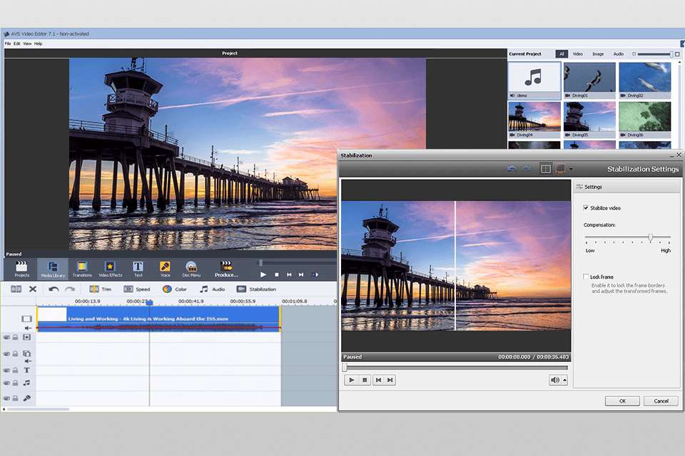The height and width of the screenshot is (456, 685).
Task: Expand the volume arrow in Stabilization dialog
Action: coord(565,380)
